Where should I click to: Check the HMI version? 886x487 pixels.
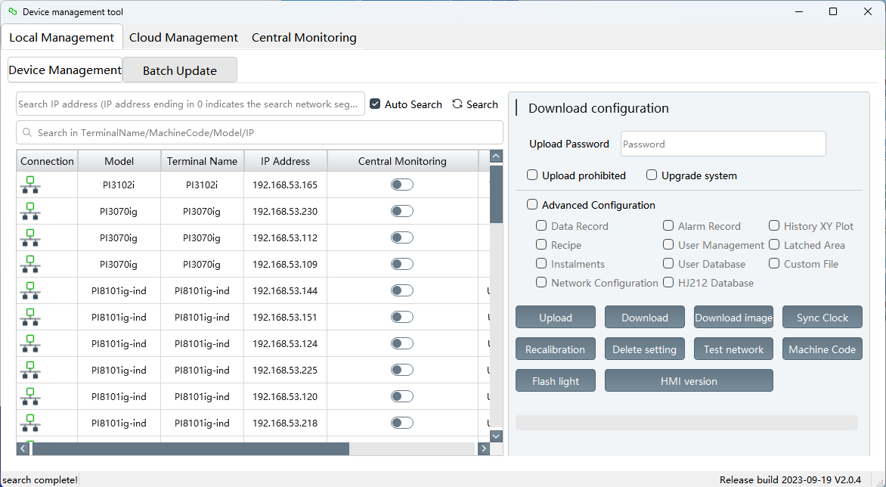tap(689, 381)
